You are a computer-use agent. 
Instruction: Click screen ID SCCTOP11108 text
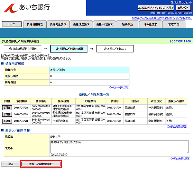(180, 41)
